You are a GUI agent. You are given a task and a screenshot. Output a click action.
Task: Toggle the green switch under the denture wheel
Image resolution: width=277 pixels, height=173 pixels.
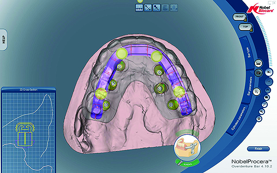point(187,163)
